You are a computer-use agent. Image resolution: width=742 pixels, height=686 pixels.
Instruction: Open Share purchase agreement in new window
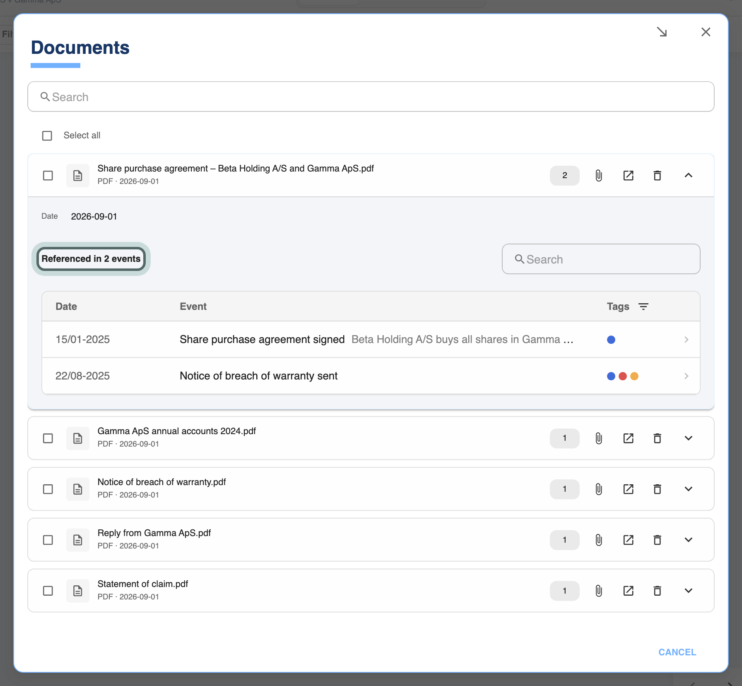[x=628, y=176]
